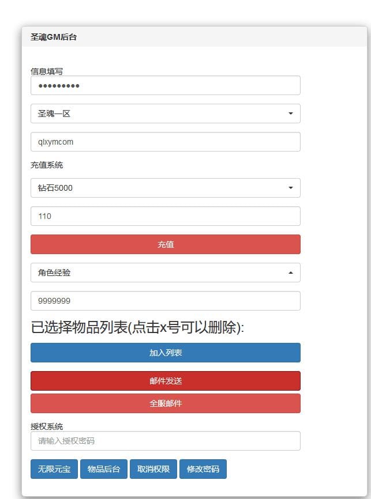
Task: Click the 授权系统 section label
Action: click(x=47, y=426)
